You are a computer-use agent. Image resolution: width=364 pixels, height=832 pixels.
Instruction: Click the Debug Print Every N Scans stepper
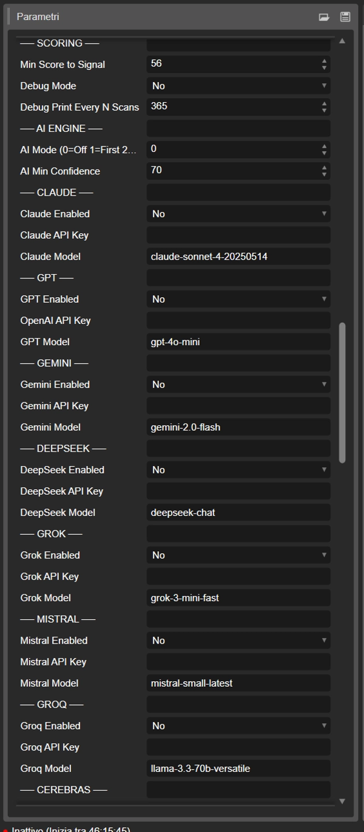coord(325,107)
